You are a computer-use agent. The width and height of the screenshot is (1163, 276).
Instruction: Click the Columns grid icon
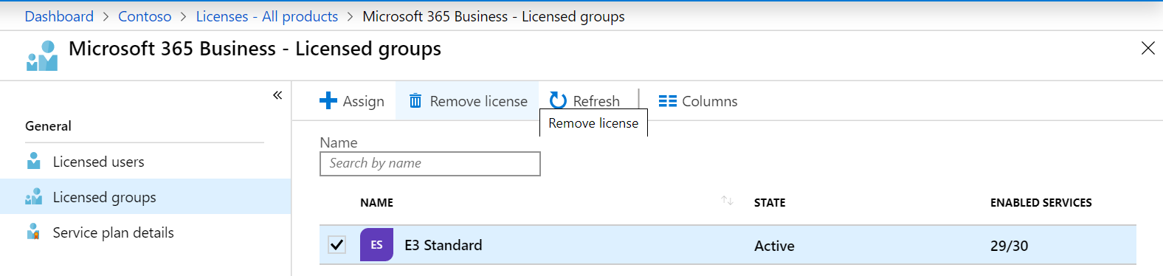click(x=668, y=101)
